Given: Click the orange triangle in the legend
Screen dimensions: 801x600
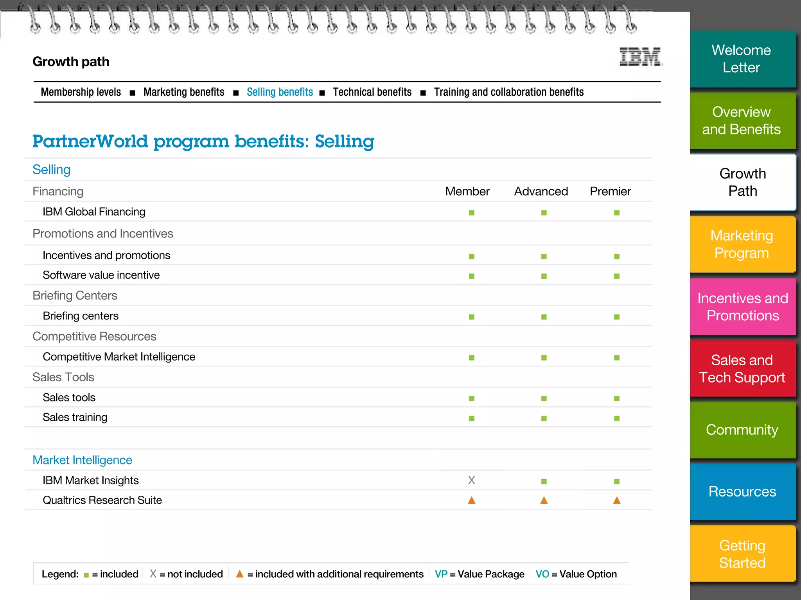Looking at the screenshot, I should point(240,573).
